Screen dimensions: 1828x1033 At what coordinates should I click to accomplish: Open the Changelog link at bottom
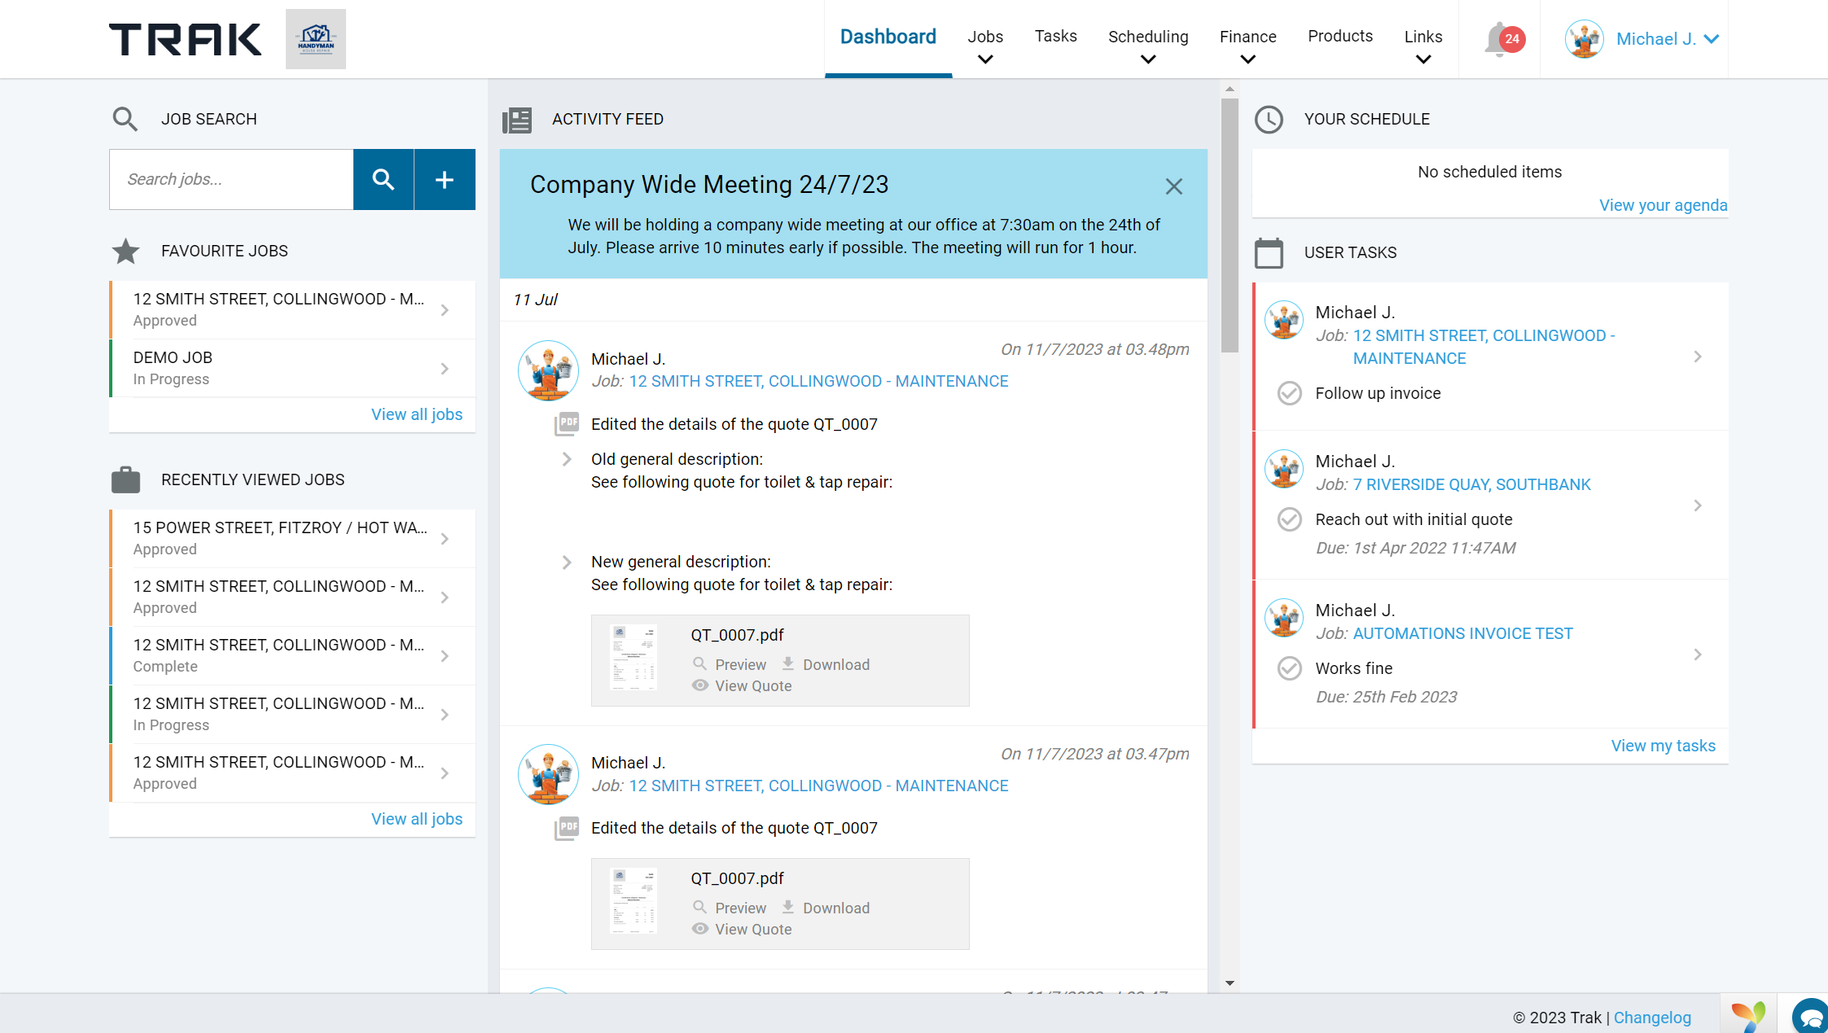1652,1017
